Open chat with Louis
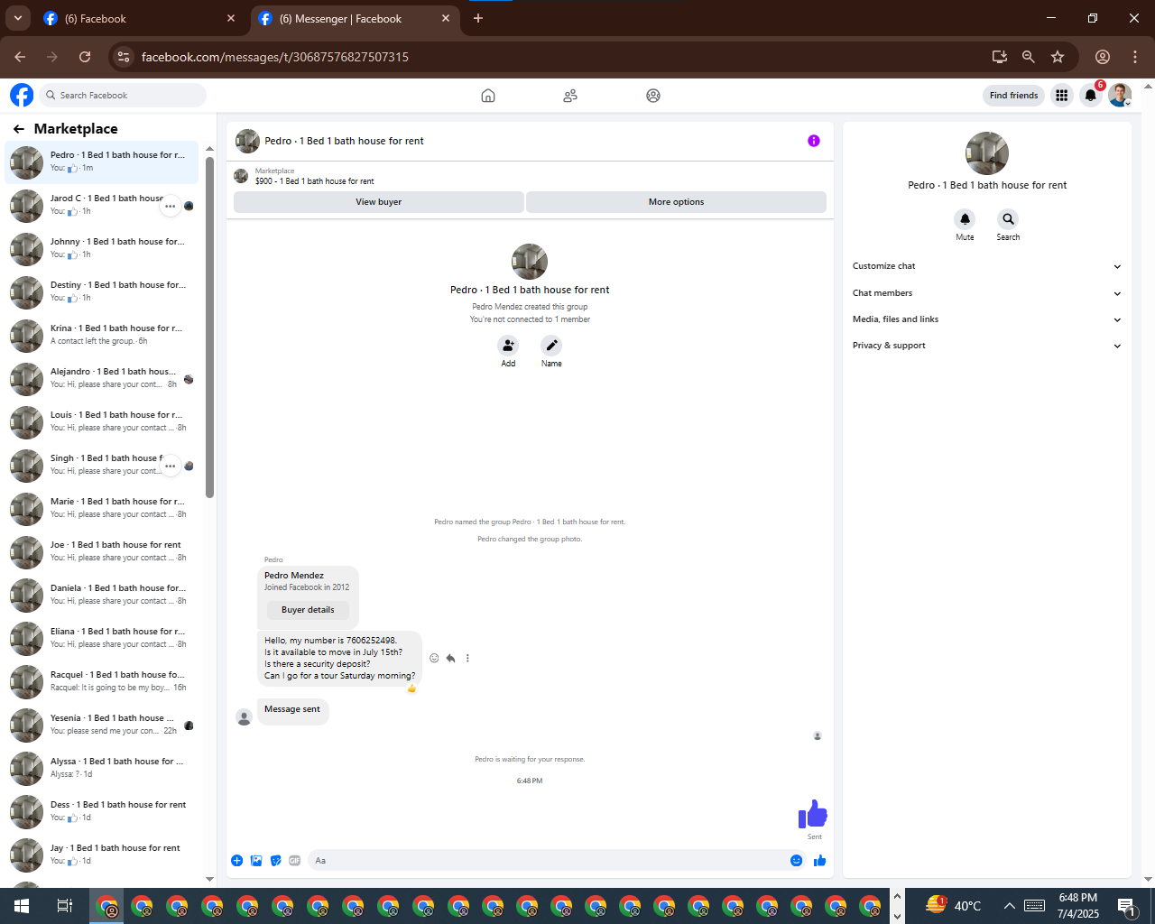This screenshot has width=1155, height=924. point(102,422)
